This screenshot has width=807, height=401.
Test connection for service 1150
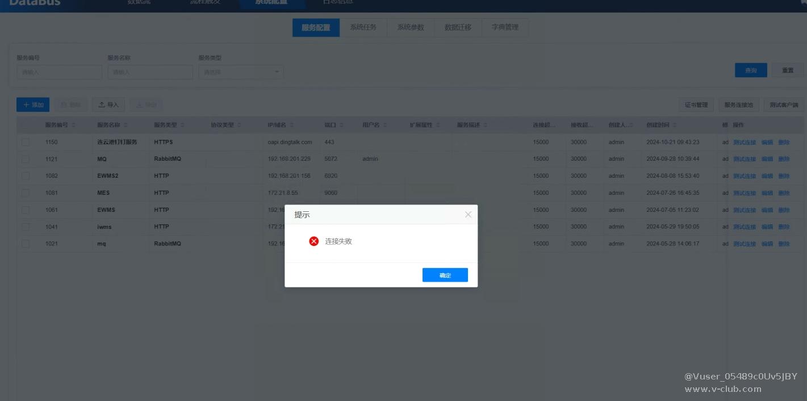[x=745, y=143]
